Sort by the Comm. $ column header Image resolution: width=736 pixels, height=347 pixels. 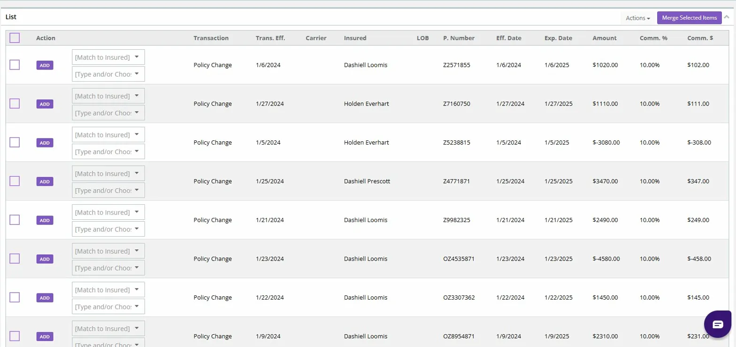[x=700, y=38]
